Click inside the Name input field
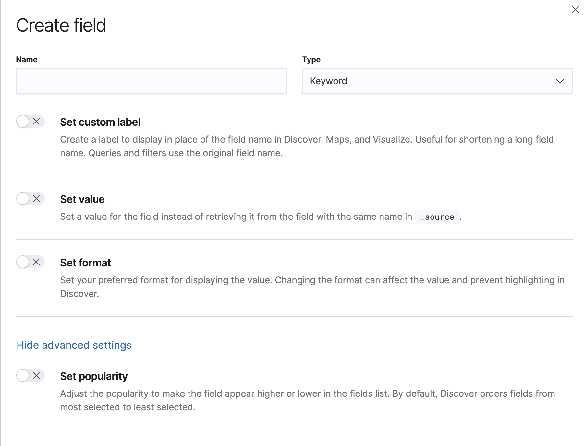Image resolution: width=584 pixels, height=446 pixels. [151, 81]
